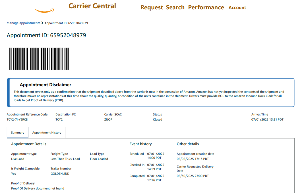Go back to Manage appointments
This screenshot has height=193, width=300.
[24, 23]
